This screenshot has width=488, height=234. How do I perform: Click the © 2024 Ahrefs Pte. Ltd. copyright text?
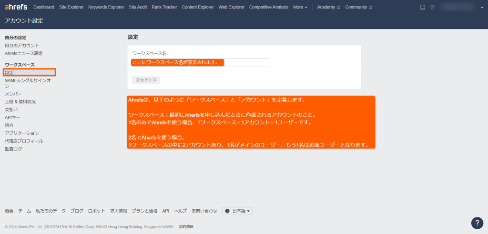[x=89, y=227]
